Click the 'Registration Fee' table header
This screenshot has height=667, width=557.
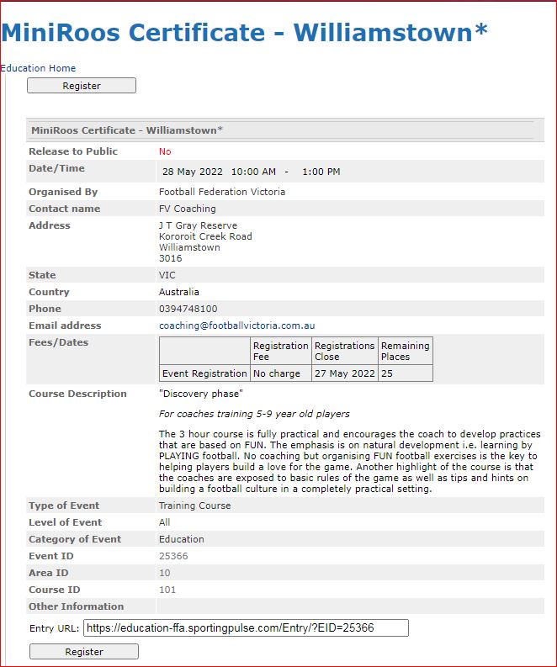[x=281, y=351]
